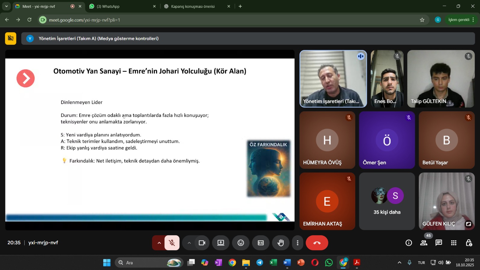This screenshot has width=480, height=270.
Task: Open the emoji reactions panel
Action: pyautogui.click(x=241, y=243)
